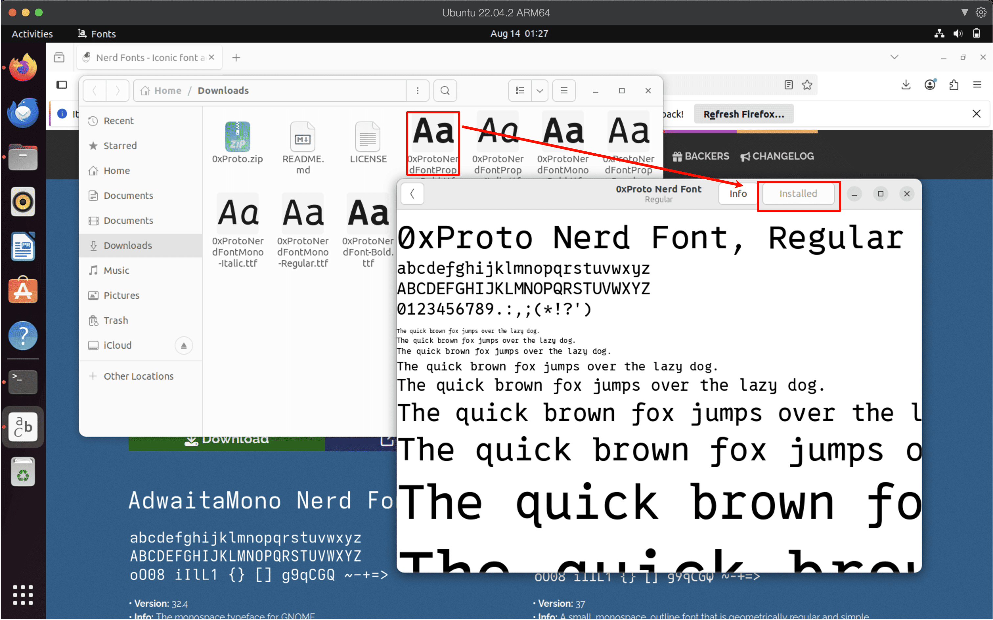Open the Files hamburger menu
The width and height of the screenshot is (993, 620).
tap(564, 91)
